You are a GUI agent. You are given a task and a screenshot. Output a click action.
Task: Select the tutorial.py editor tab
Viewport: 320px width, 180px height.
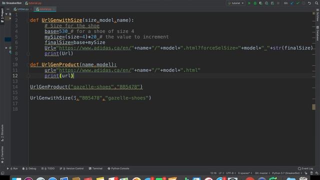pos(44,9)
